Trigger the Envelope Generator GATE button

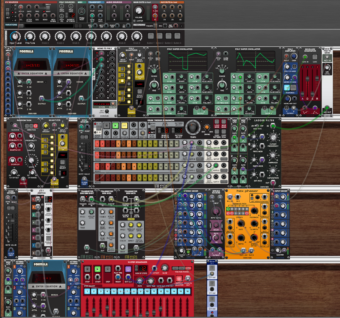click(x=315, y=57)
